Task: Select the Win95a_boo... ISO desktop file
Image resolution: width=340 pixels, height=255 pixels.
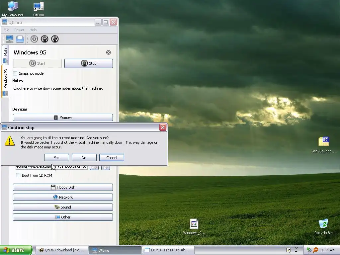Action: click(323, 145)
